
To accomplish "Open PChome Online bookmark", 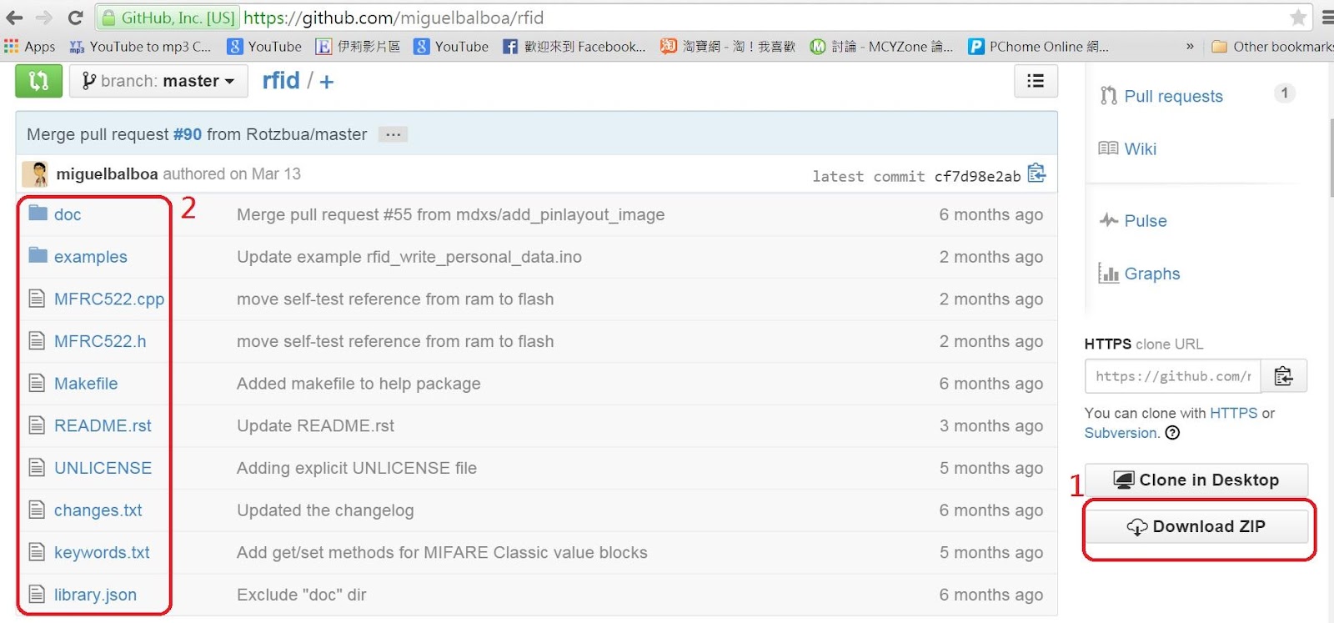I will (x=1039, y=47).
